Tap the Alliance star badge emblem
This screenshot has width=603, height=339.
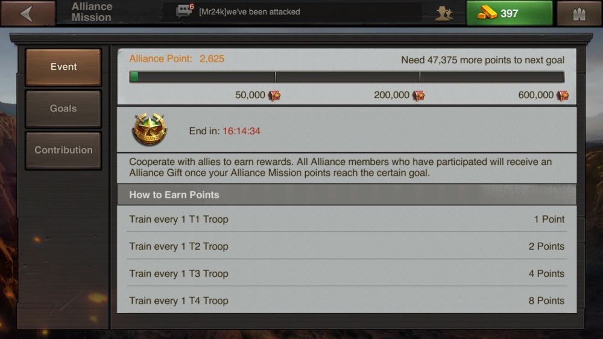(149, 129)
